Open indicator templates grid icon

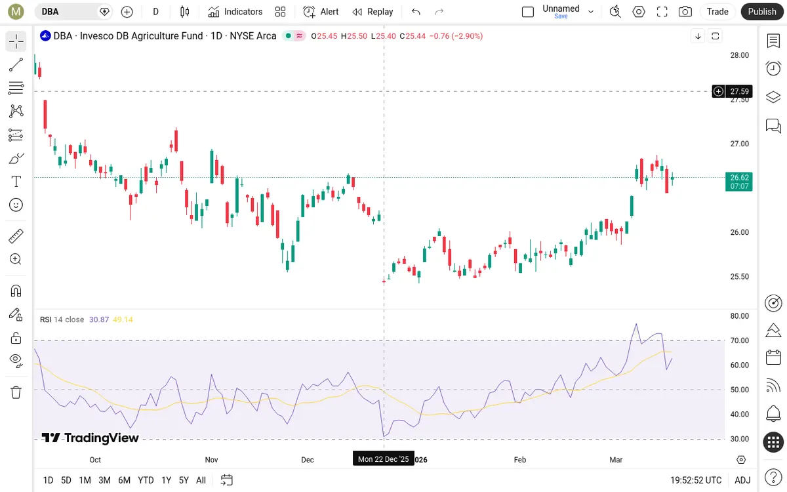pos(281,11)
